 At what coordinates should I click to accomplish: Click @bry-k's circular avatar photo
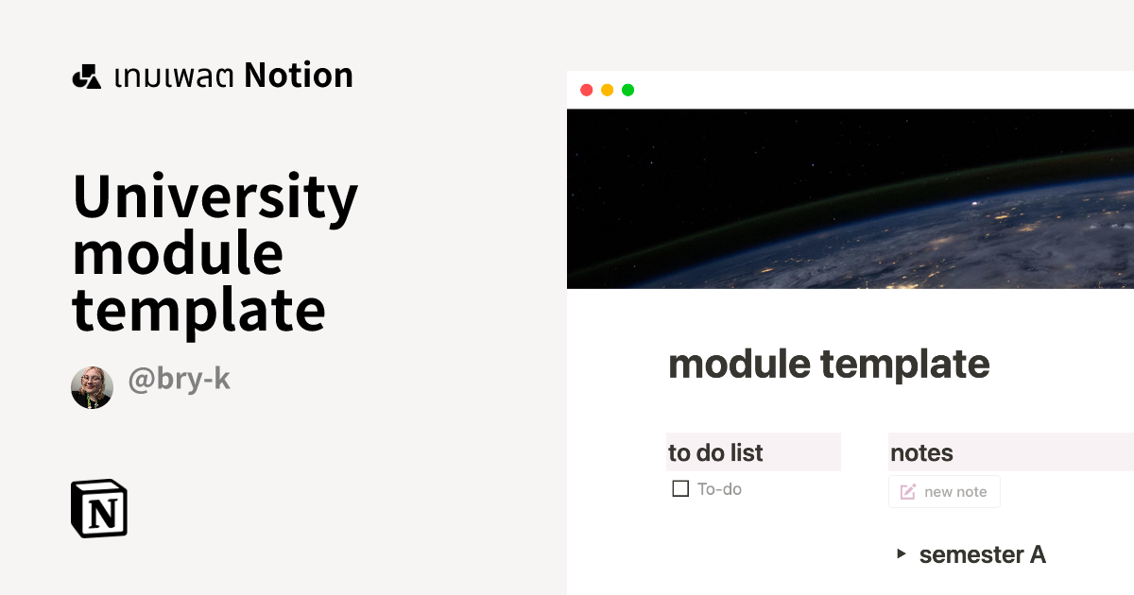(92, 386)
